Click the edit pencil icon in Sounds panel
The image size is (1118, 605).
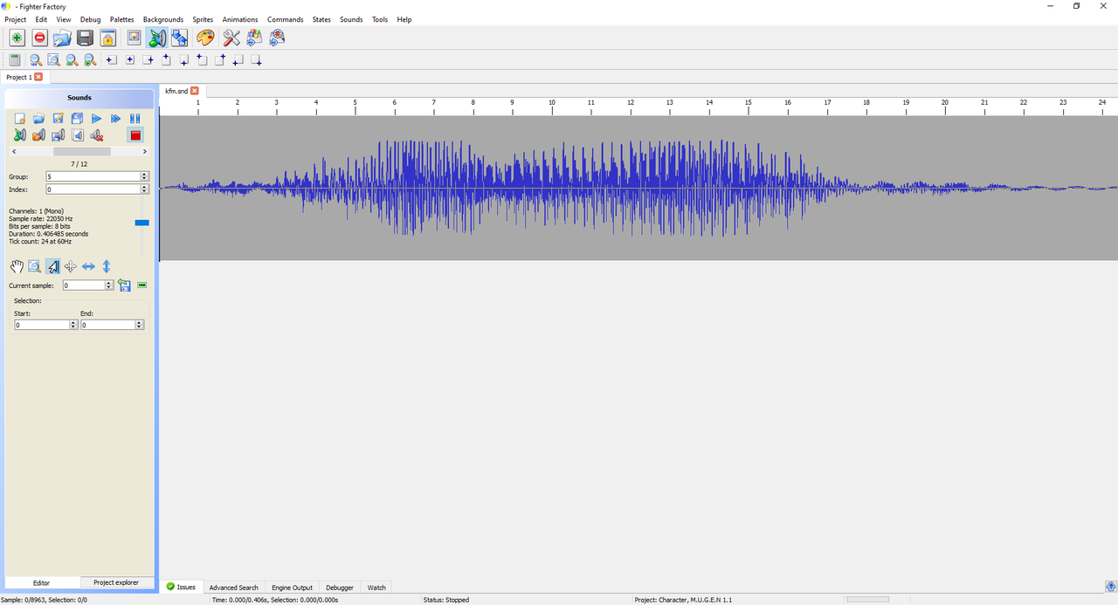pyautogui.click(x=59, y=119)
